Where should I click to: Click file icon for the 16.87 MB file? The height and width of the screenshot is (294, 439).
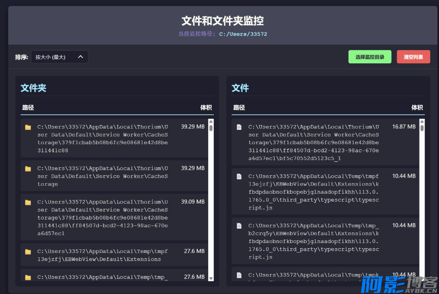click(x=239, y=127)
